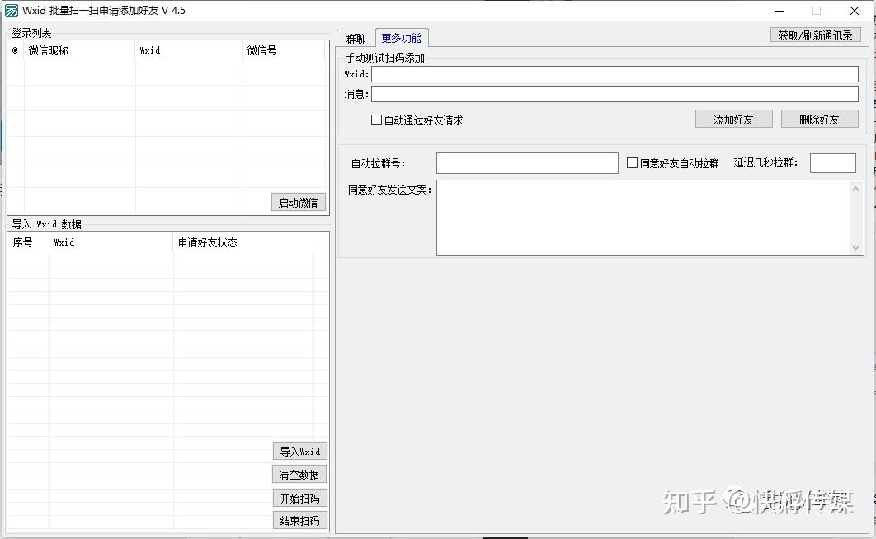Click the app icon in the title bar
Screen dimensions: 876x539
(x=12, y=11)
